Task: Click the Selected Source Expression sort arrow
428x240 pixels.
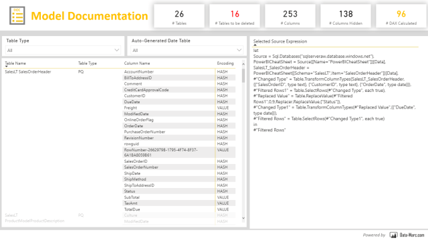Action: 255,45
